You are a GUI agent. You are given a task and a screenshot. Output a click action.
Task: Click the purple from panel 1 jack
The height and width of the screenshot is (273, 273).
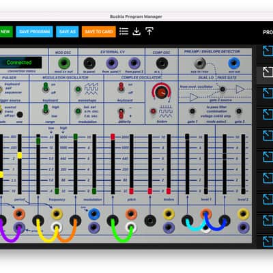[112, 63]
